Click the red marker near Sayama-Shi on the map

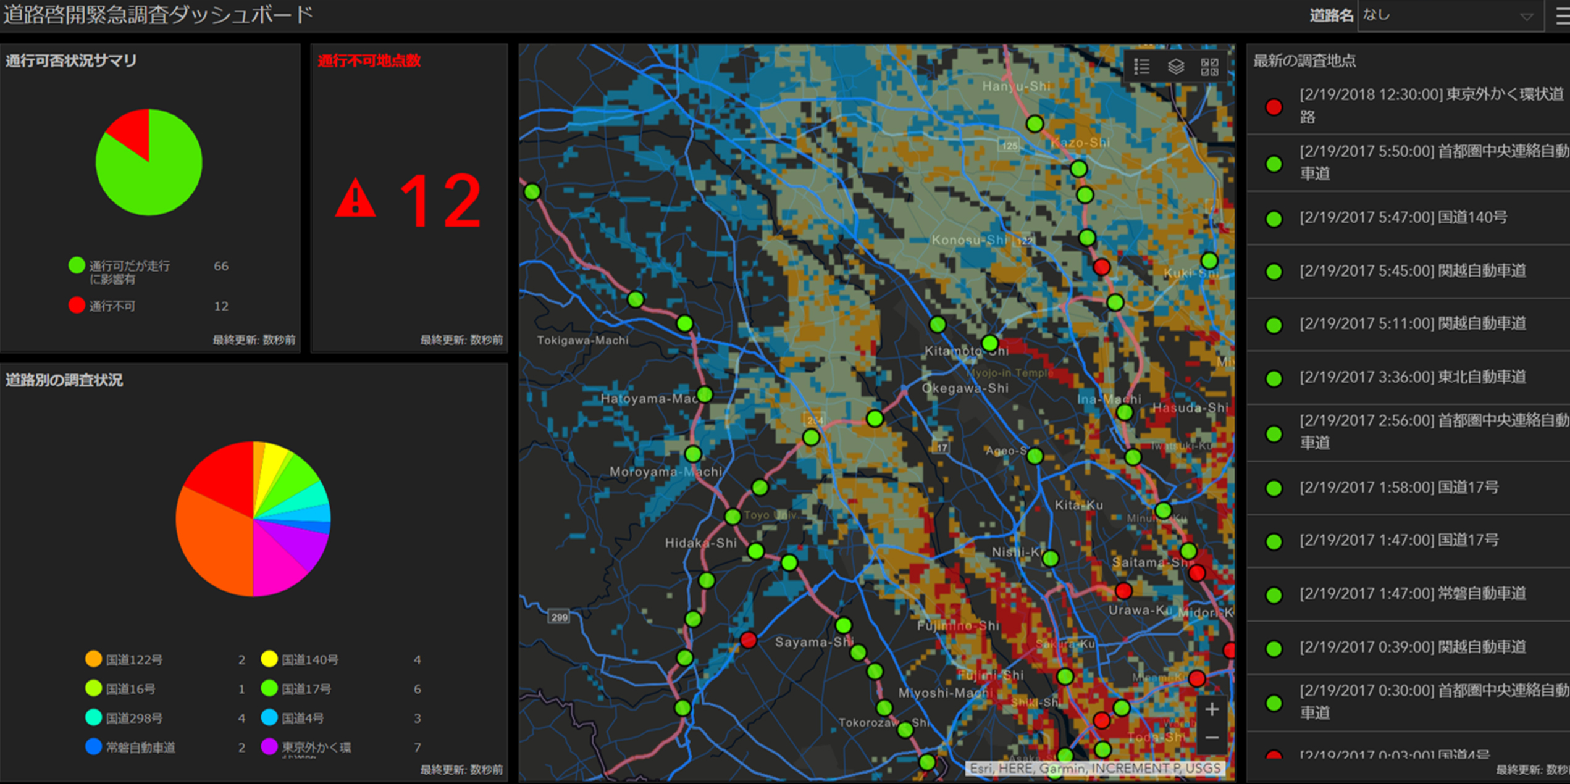748,640
